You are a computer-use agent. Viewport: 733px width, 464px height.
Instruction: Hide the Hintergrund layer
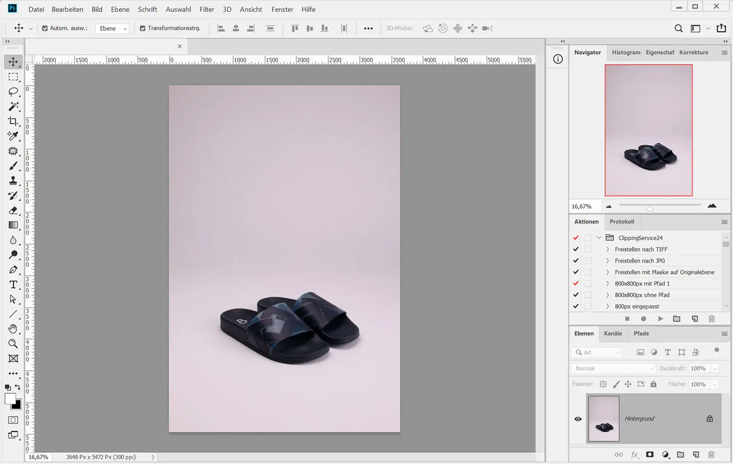click(x=578, y=419)
